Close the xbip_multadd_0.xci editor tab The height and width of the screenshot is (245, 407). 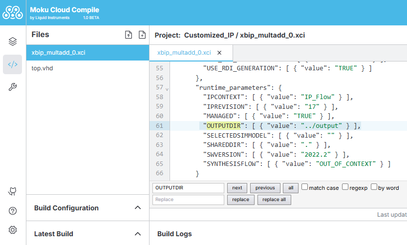point(219,53)
